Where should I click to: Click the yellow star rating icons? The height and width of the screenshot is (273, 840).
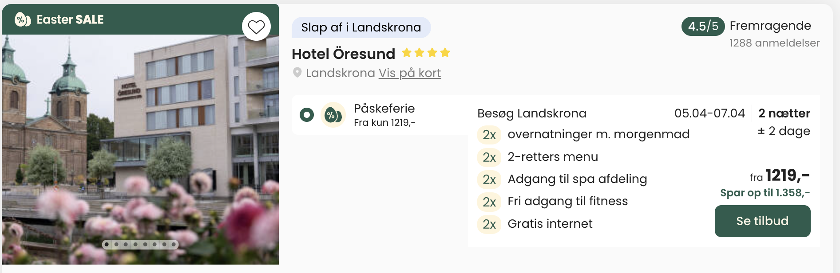pyautogui.click(x=426, y=53)
